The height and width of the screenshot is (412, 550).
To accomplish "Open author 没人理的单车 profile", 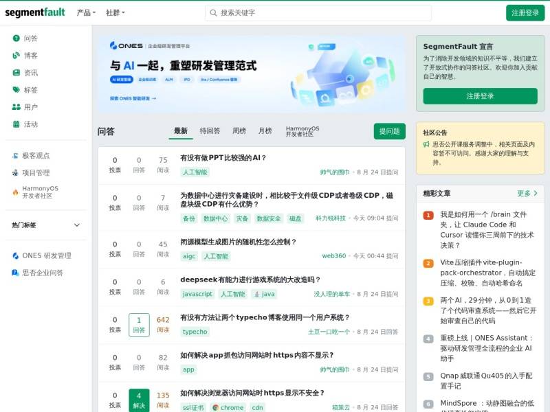I will coord(332,294).
